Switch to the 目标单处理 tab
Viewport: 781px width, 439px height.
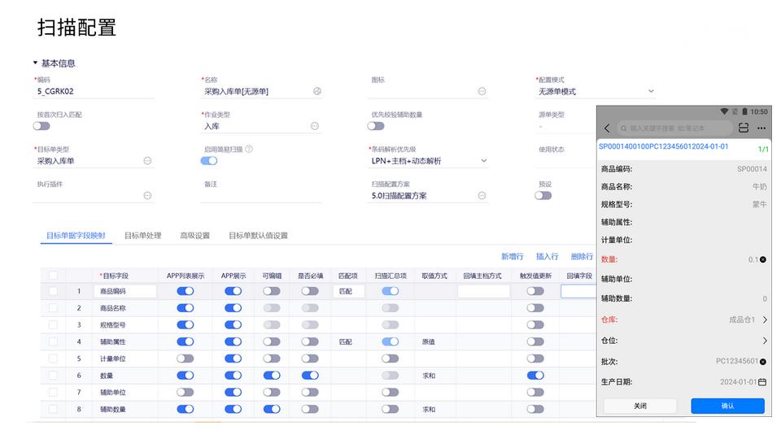(x=142, y=236)
